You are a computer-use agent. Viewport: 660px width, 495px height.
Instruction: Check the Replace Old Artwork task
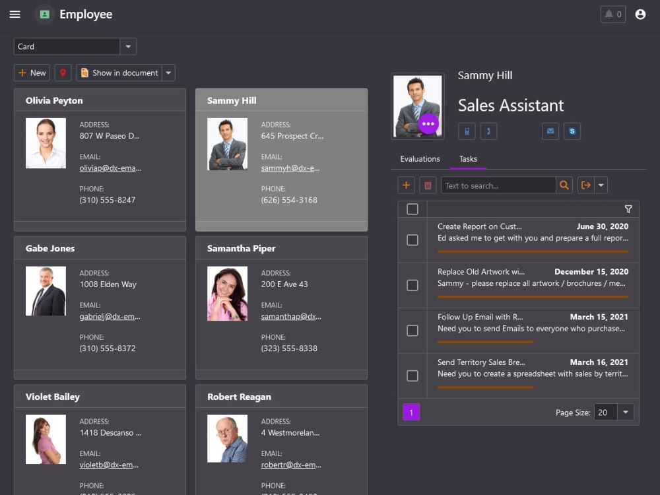412,285
